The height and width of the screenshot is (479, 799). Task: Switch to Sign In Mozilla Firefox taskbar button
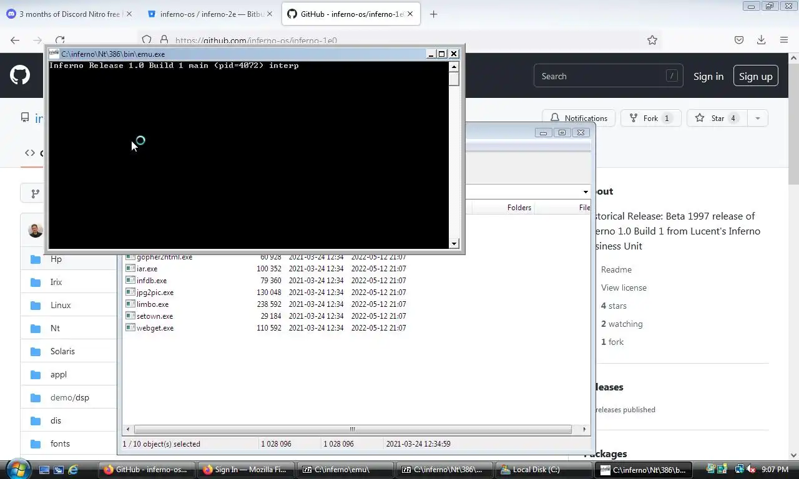click(x=245, y=470)
